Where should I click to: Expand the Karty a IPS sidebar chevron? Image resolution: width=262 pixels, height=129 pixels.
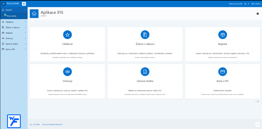point(25,49)
